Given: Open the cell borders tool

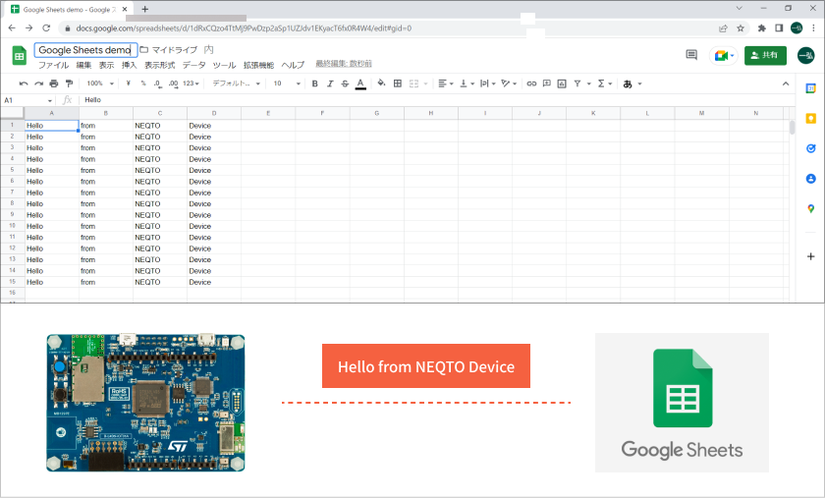Looking at the screenshot, I should pyautogui.click(x=398, y=83).
